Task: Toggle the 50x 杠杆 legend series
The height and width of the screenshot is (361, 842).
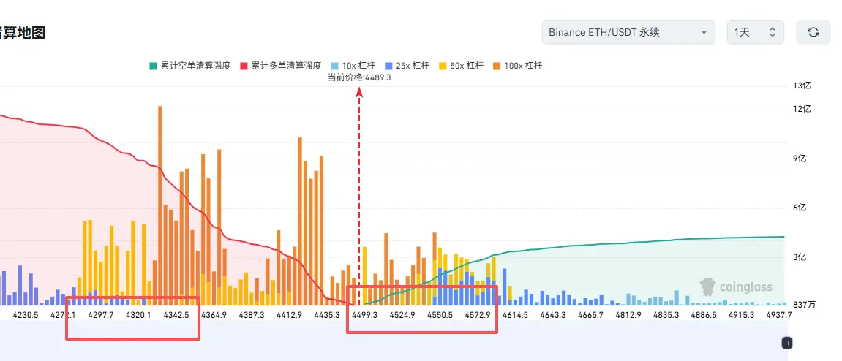Action: coord(462,66)
